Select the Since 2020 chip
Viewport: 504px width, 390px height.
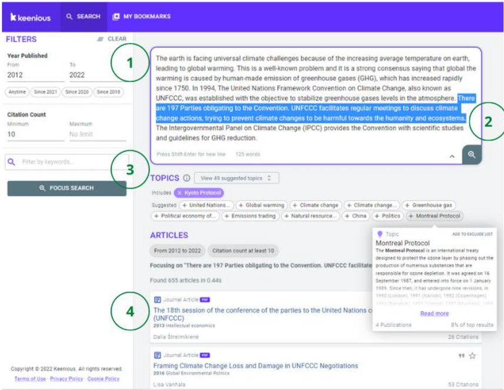(77, 92)
